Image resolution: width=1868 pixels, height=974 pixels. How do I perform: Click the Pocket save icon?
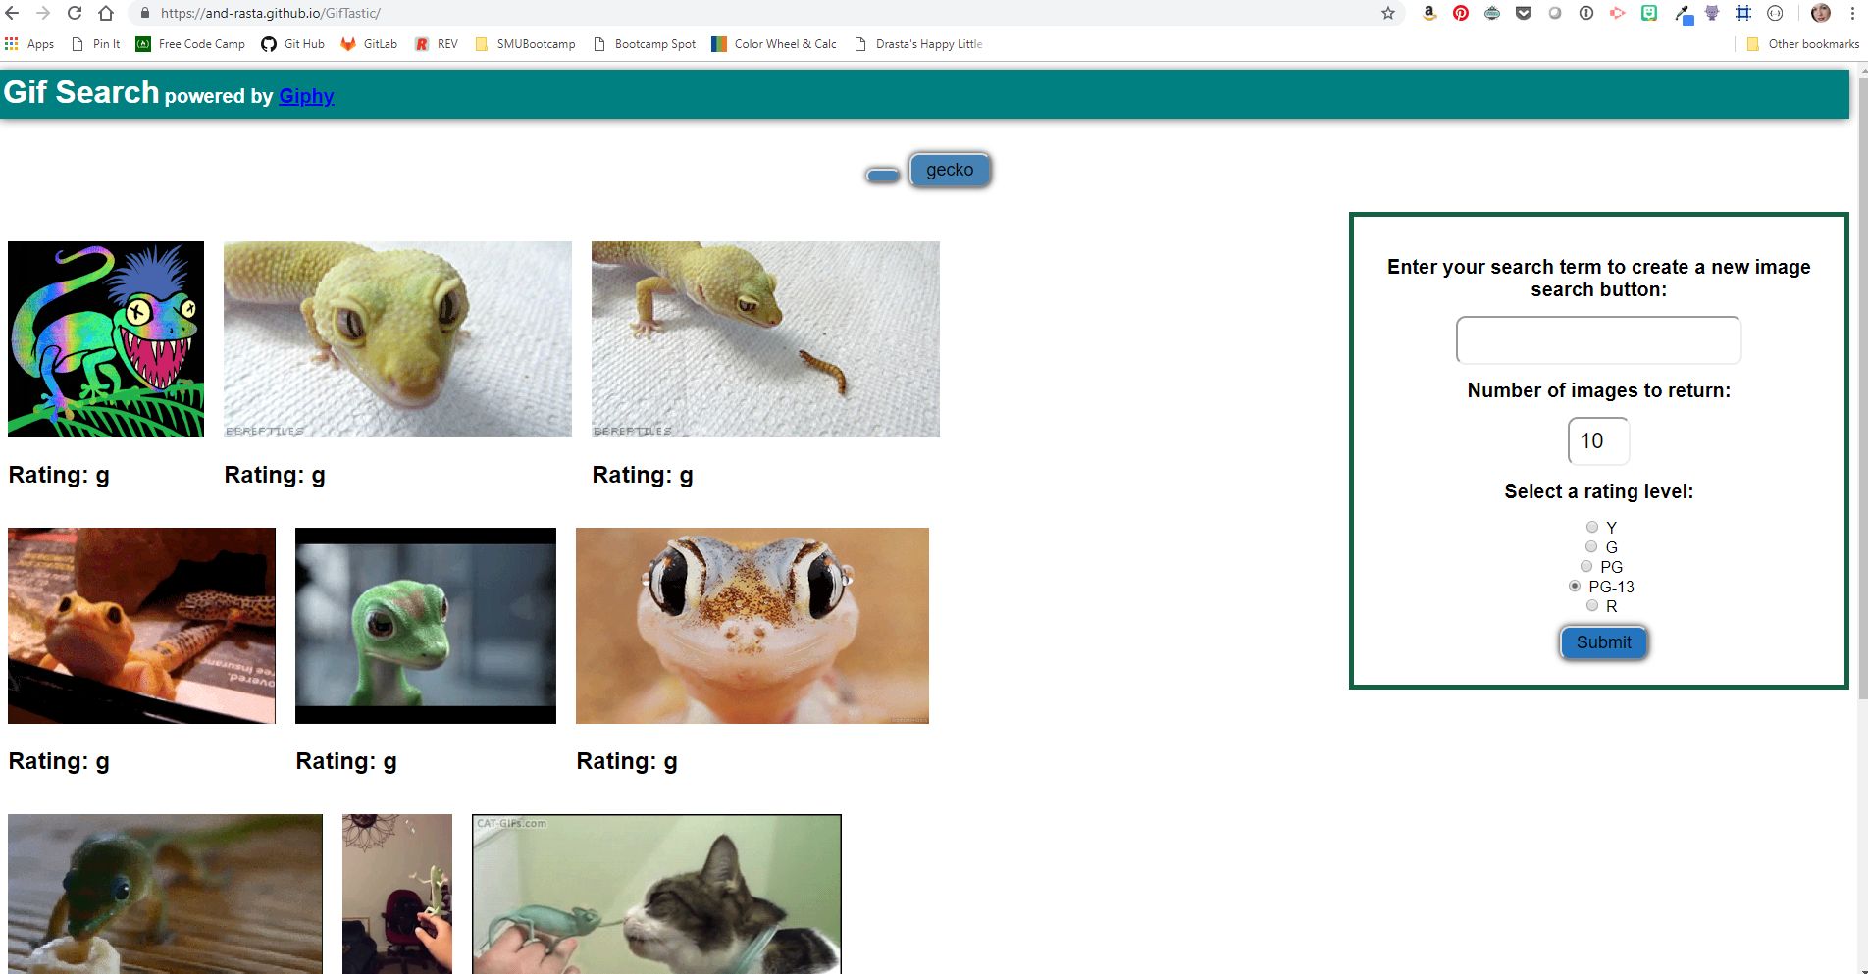click(1524, 13)
